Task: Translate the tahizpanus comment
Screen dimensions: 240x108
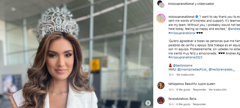Action: (x=217, y=89)
